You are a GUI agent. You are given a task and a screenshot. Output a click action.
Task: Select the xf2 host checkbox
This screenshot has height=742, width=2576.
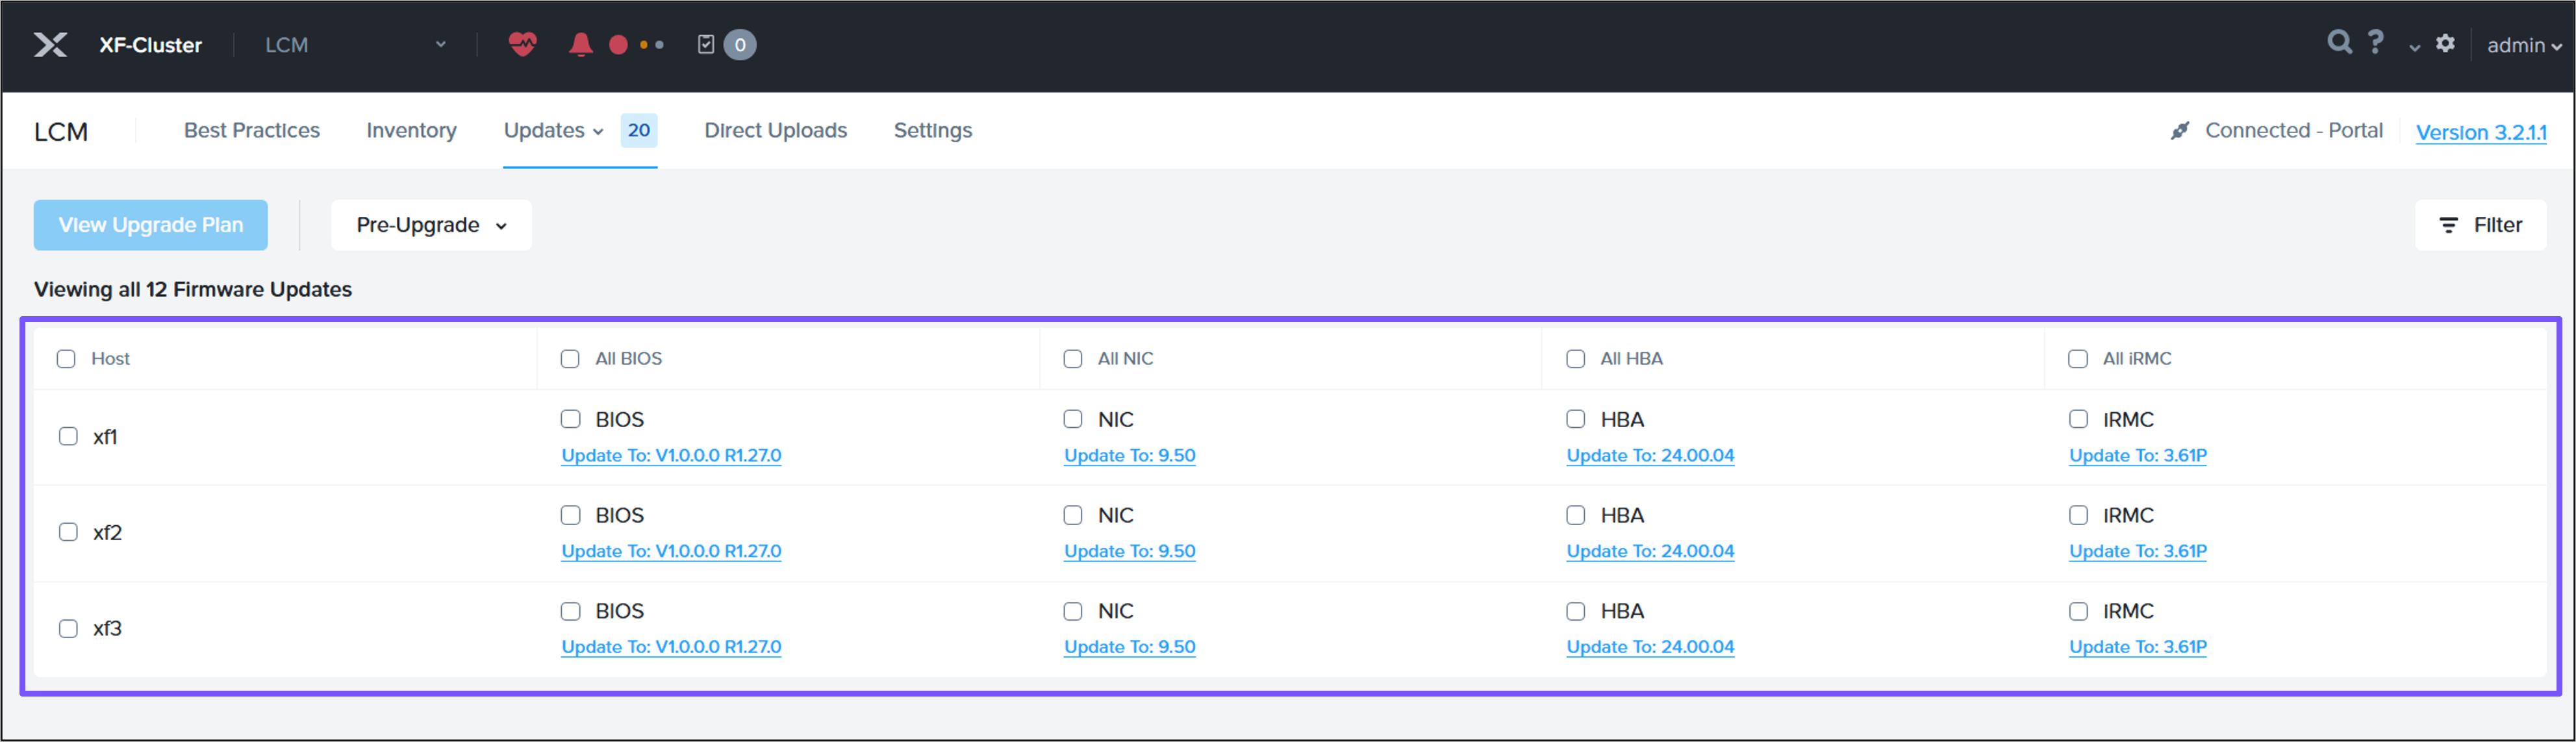coord(68,532)
